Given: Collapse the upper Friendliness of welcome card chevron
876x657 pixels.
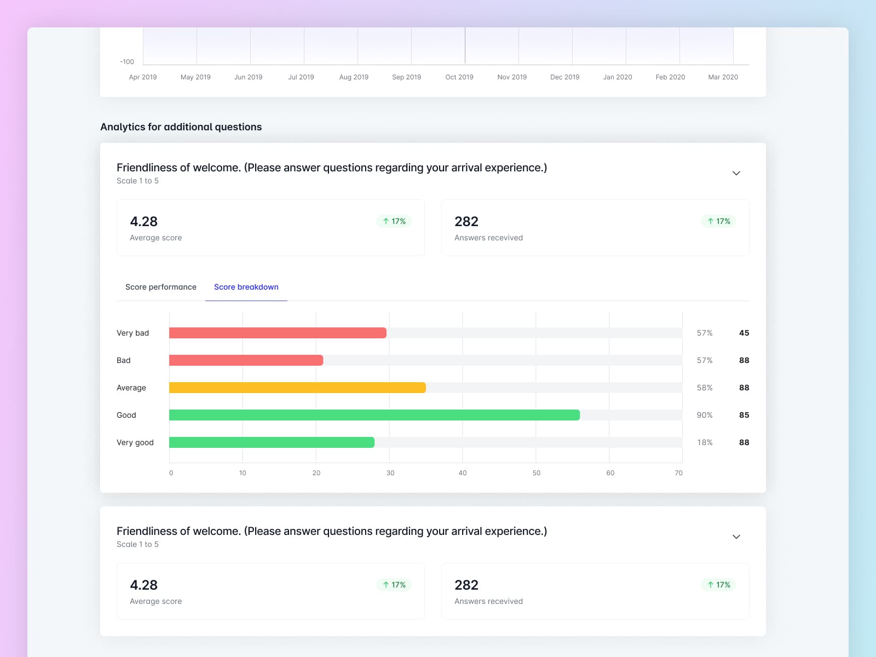Looking at the screenshot, I should point(736,174).
